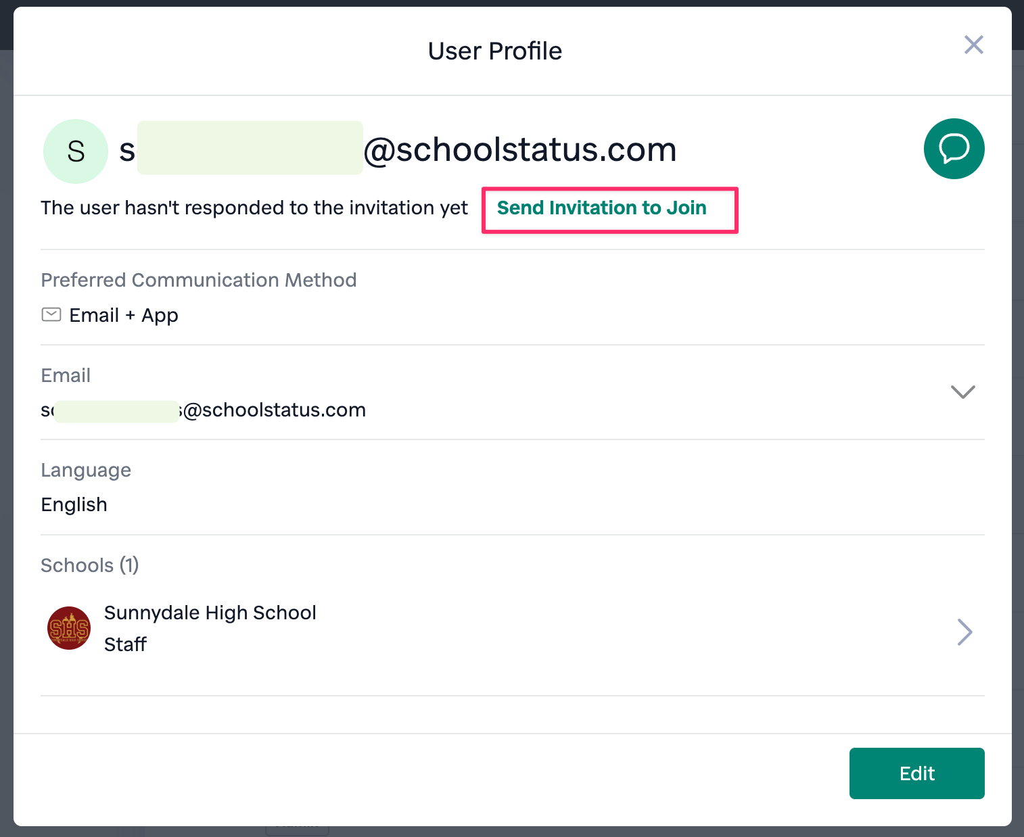Click the envelope icon beside Email + App
The image size is (1024, 837).
click(51, 314)
